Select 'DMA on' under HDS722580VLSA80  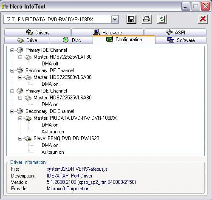50,84
